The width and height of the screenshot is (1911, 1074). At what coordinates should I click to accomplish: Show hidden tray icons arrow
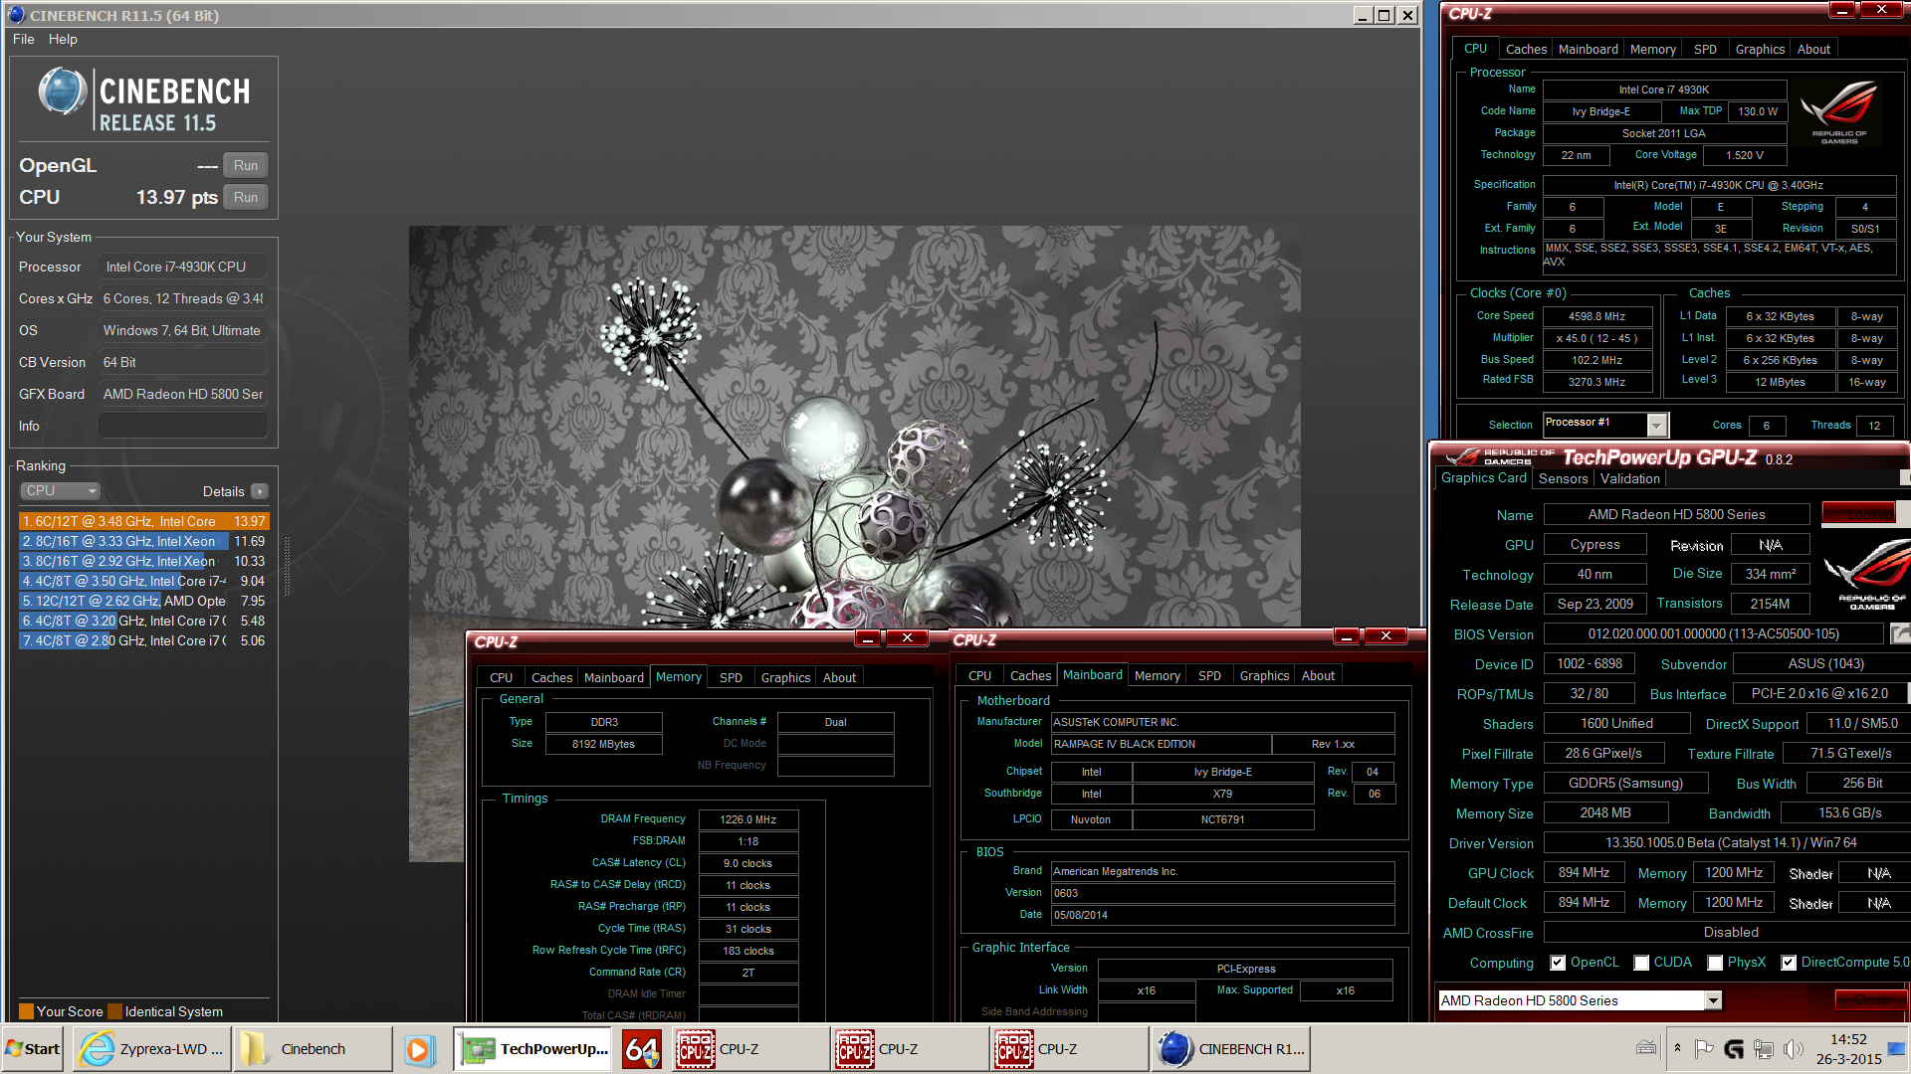[x=1677, y=1048]
